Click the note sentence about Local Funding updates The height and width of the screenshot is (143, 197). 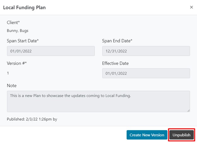tap(70, 96)
